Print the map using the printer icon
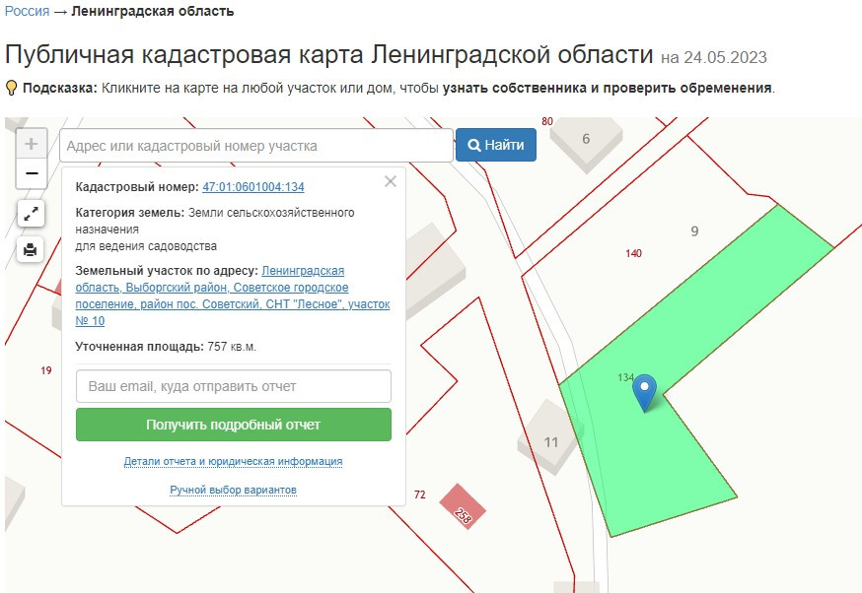The image size is (862, 593). coord(31,250)
